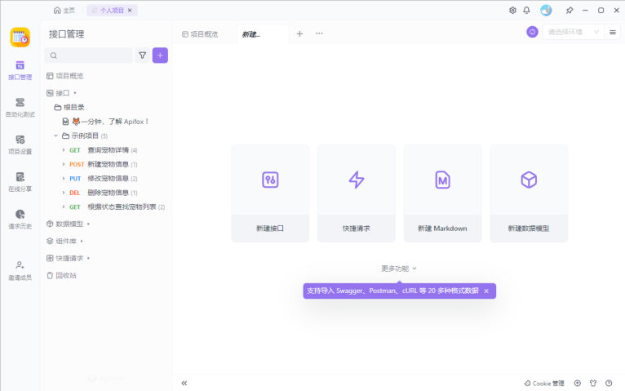Screen dimensions: 625x391
Task: Select 删除宠物信息 interface
Action: coord(108,193)
